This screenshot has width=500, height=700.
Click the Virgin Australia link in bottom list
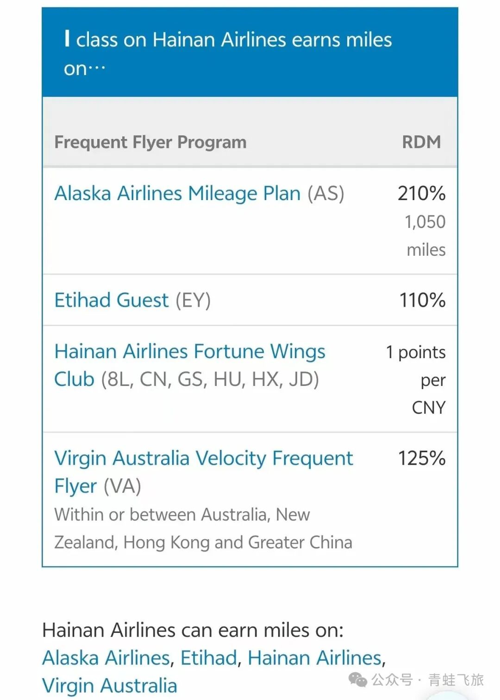[x=110, y=686]
